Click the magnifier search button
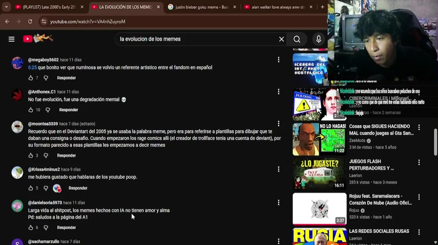The image size is (438, 245). click(x=297, y=39)
